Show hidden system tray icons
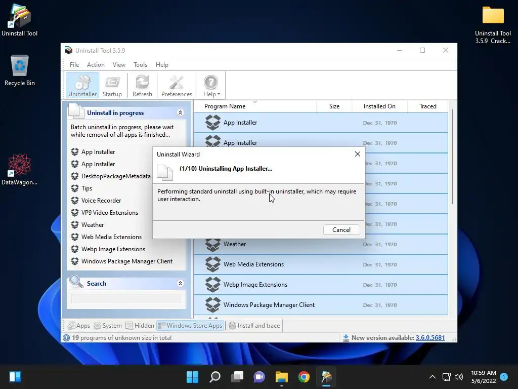The width and height of the screenshot is (518, 389). point(432,377)
